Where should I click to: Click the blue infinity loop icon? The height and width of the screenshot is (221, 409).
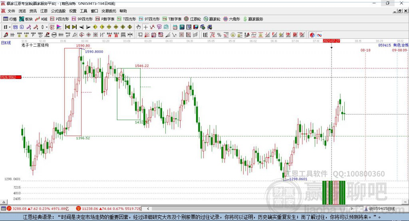[x=319, y=35]
